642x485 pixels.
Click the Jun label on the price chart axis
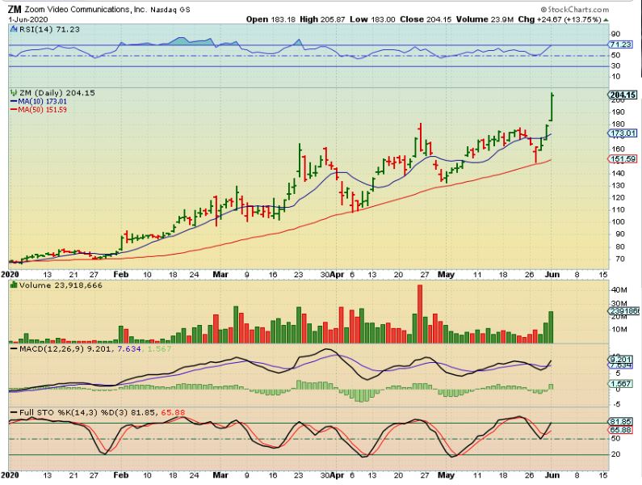click(x=552, y=275)
